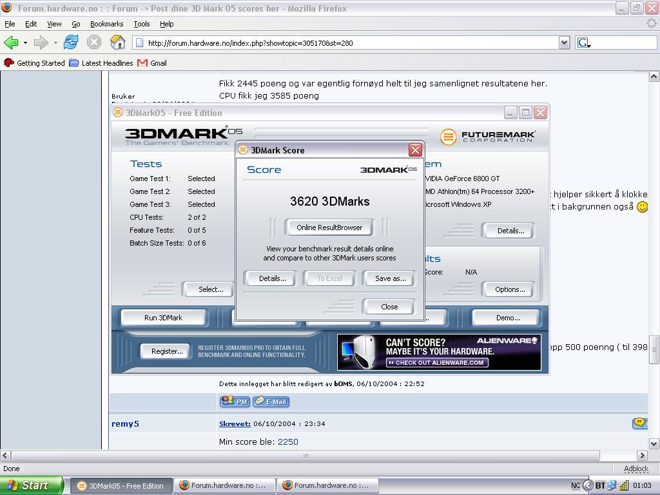Click the Firefox Back arrow button

click(x=11, y=43)
